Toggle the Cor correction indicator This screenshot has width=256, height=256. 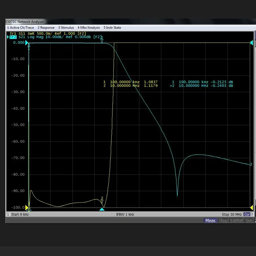pos(247,215)
